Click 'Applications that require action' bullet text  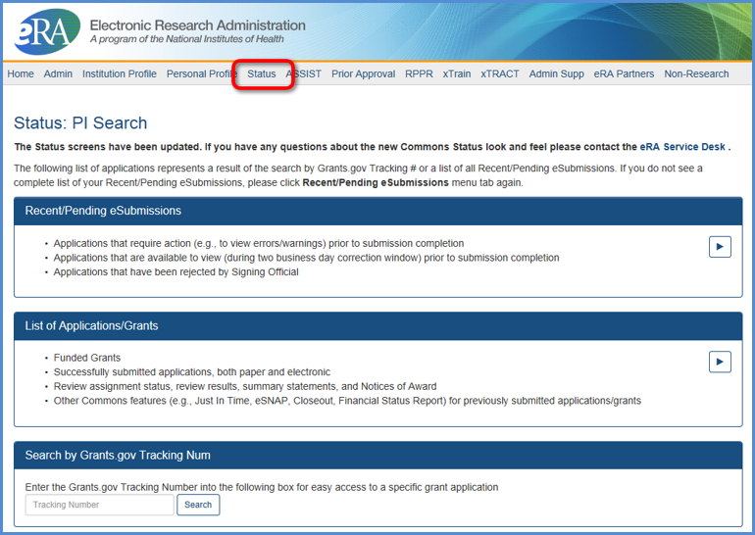point(259,243)
